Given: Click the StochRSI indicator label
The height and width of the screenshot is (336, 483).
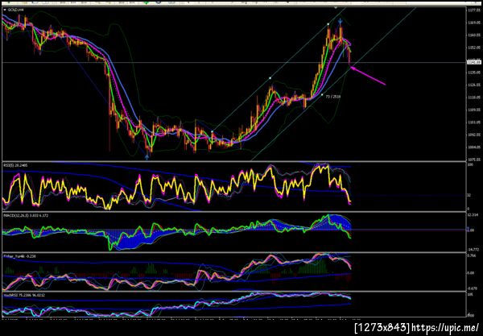Looking at the screenshot, I should [24, 296].
